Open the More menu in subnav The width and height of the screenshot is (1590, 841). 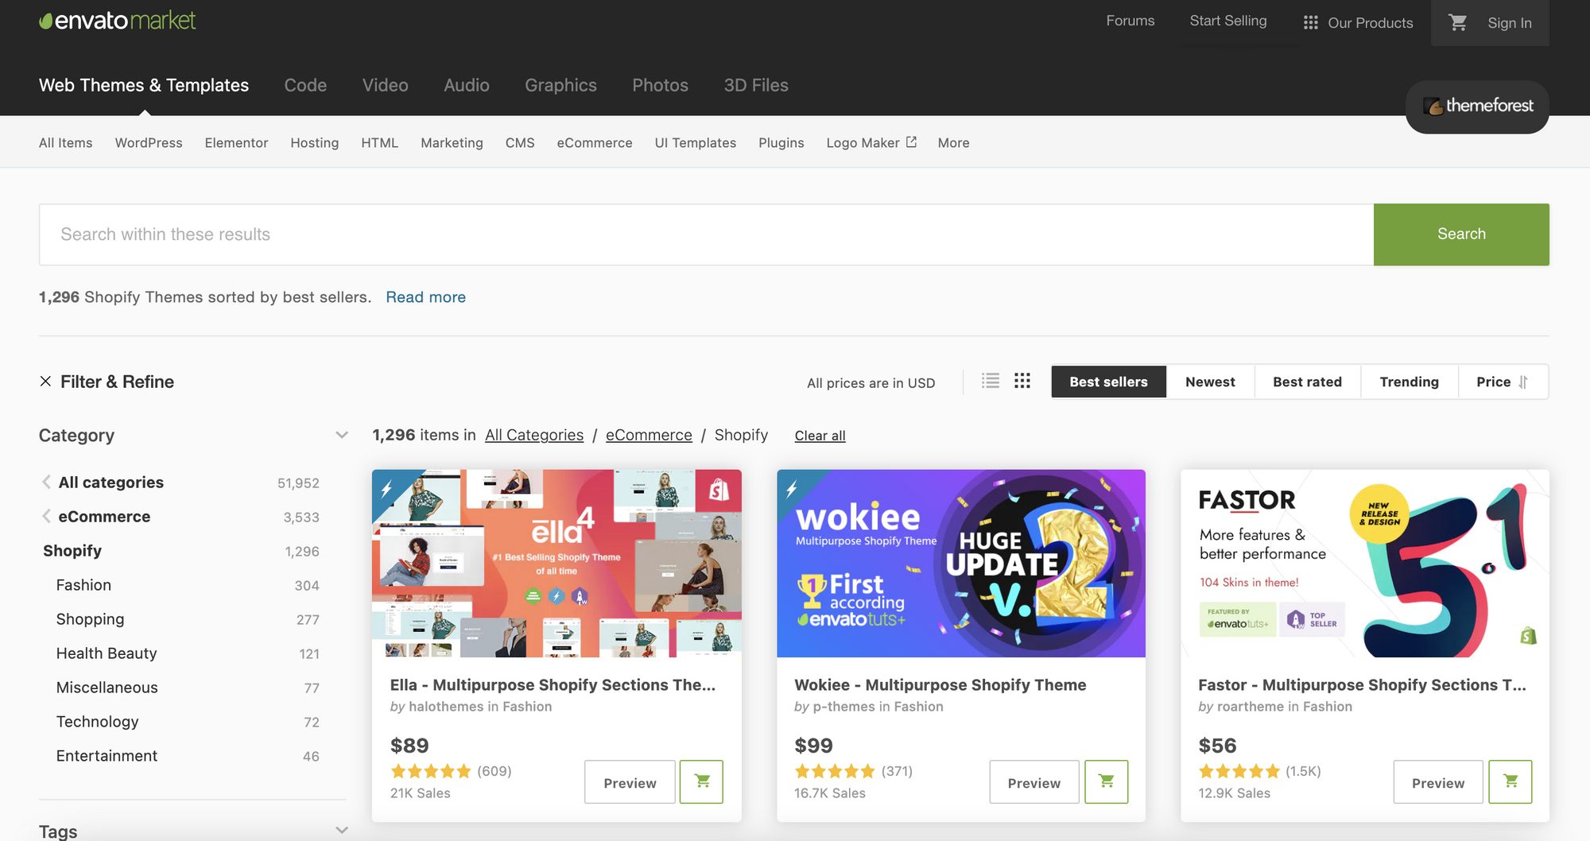(x=953, y=143)
